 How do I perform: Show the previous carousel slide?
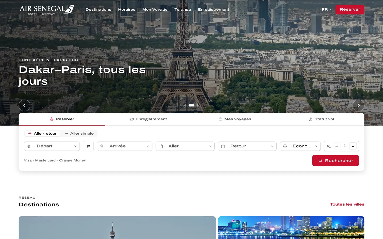(x=24, y=105)
